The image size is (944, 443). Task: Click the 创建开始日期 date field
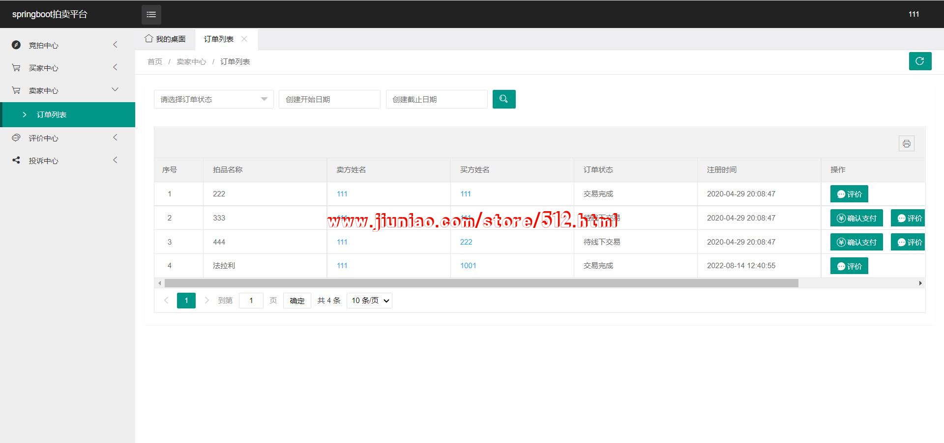pyautogui.click(x=329, y=99)
